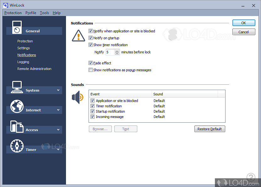Screen dimensions: 261x187
Task: Increase the notify minutes with up arrow
Action: tap(117, 51)
